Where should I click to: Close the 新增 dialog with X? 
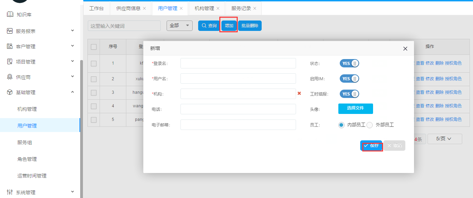(x=405, y=49)
